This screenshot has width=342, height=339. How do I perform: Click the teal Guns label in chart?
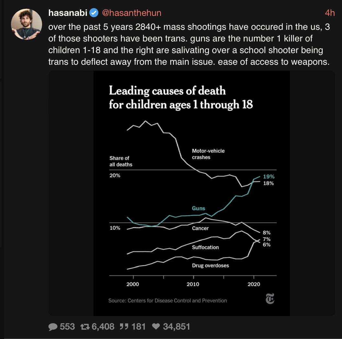coord(198,208)
